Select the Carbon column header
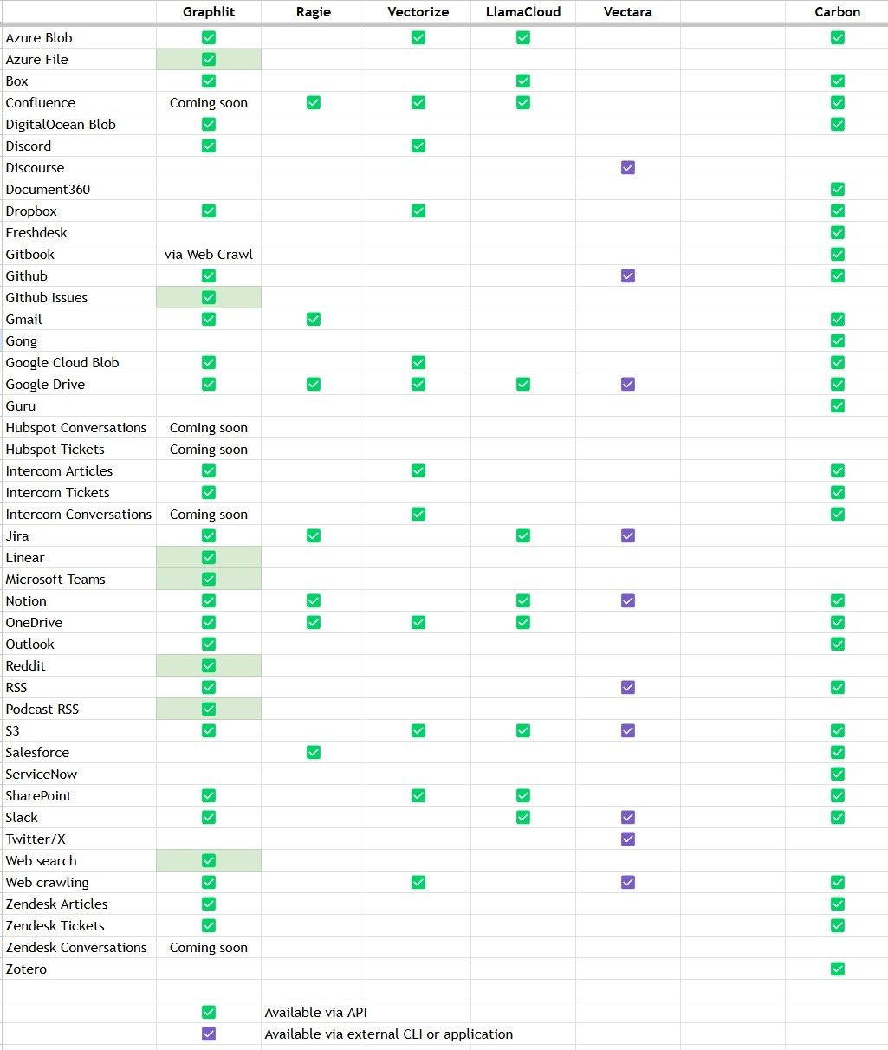The width and height of the screenshot is (888, 1050). (837, 12)
